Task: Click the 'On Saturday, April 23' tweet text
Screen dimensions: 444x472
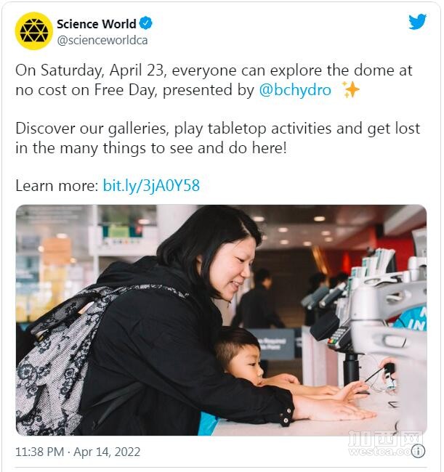Action: point(90,70)
